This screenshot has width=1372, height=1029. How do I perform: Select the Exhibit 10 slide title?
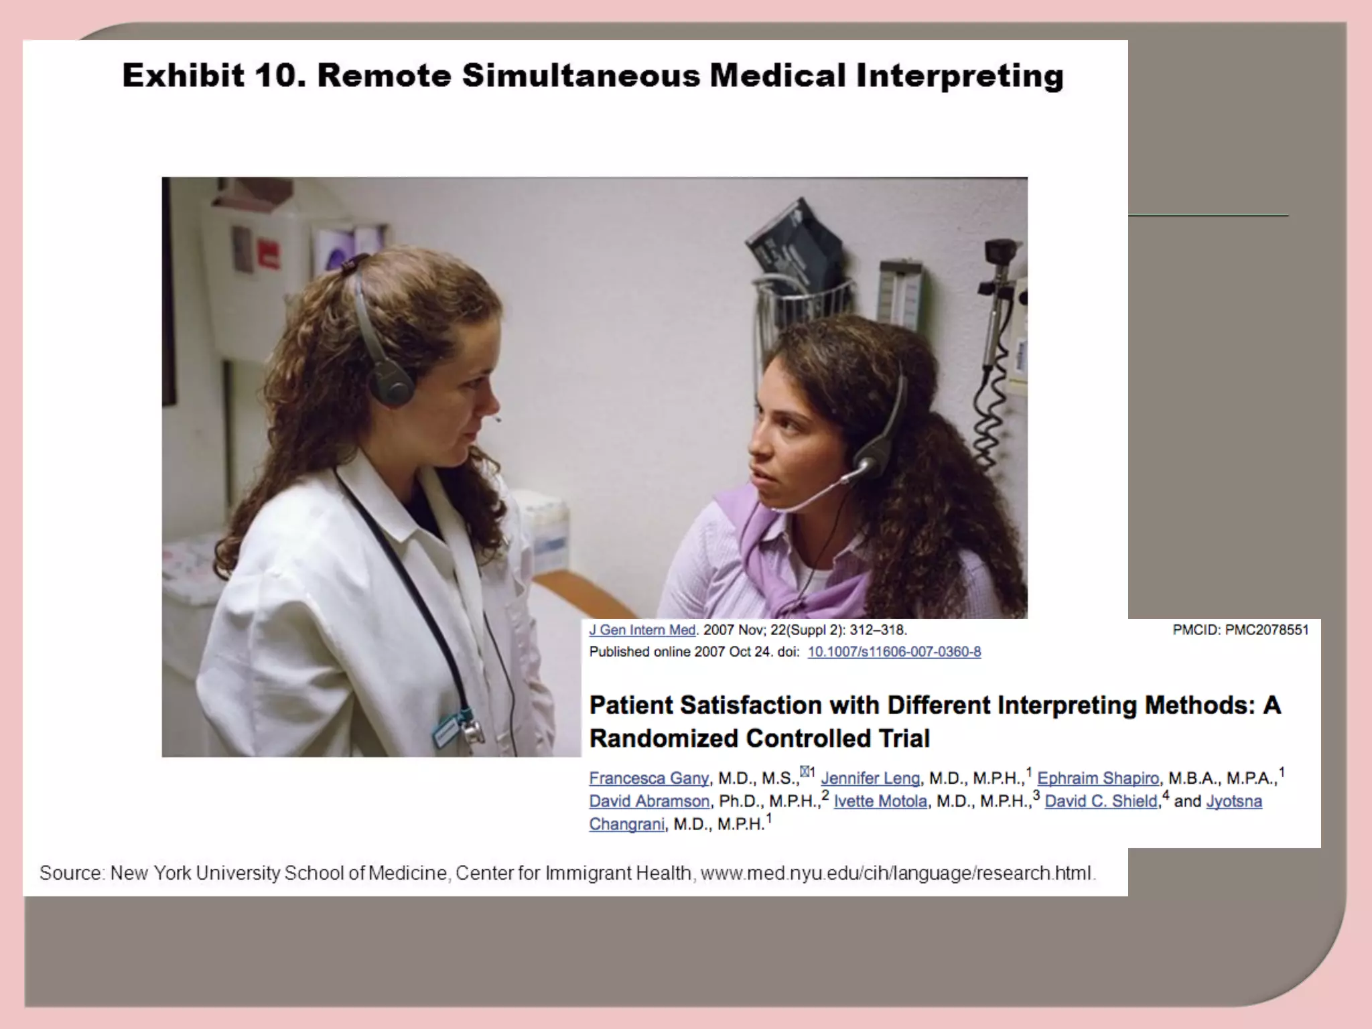[x=593, y=75]
